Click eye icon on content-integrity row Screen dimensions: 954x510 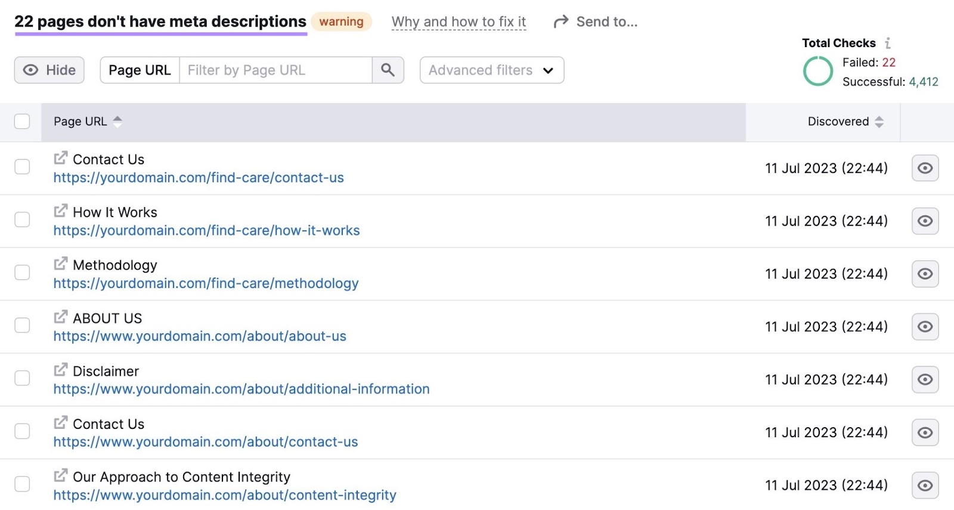pyautogui.click(x=925, y=486)
